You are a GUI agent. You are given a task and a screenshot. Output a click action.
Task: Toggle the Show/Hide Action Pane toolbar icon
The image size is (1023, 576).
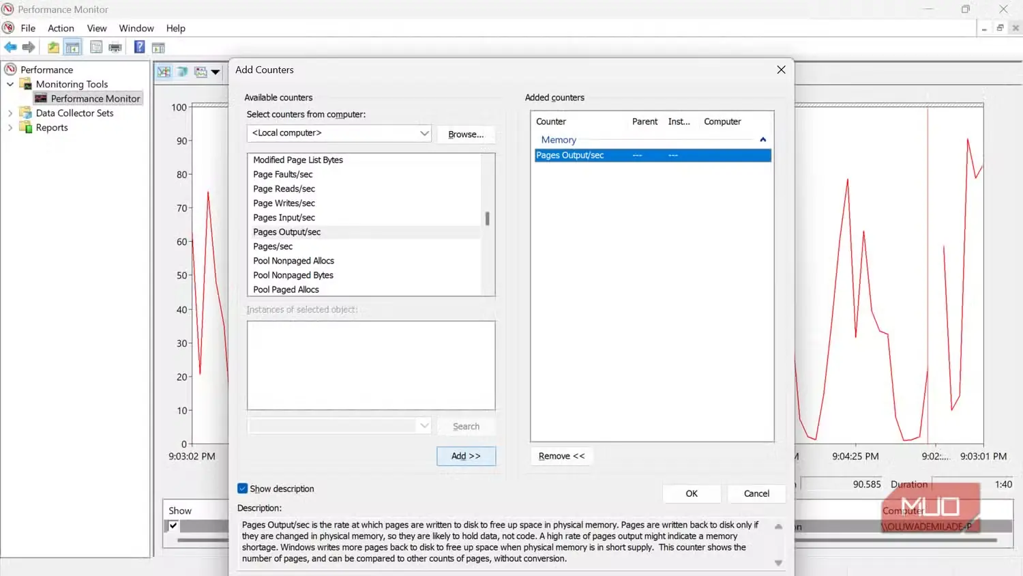[158, 47]
